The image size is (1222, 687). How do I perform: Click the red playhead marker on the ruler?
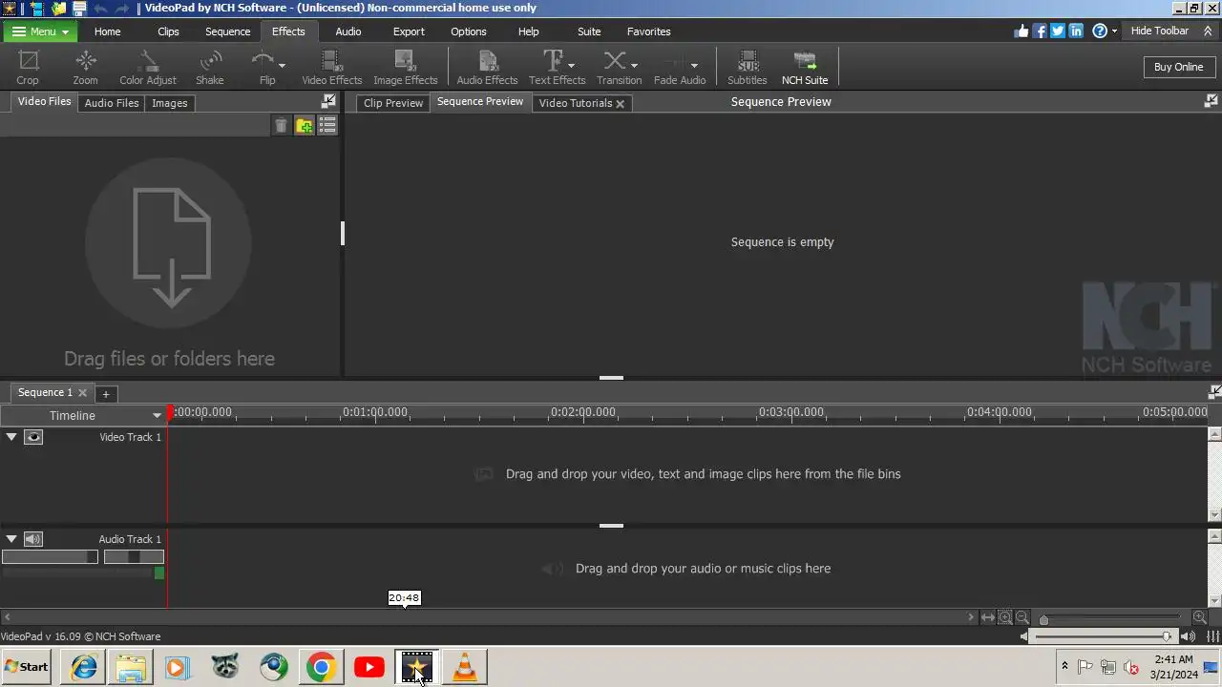[170, 412]
